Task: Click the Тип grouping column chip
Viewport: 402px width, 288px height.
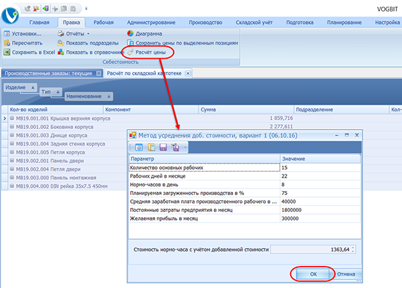Action: pos(51,92)
